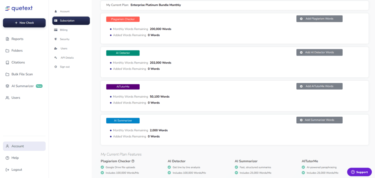The width and height of the screenshot is (375, 178).
Task: Click the Logout arrow icon
Action: point(7,170)
